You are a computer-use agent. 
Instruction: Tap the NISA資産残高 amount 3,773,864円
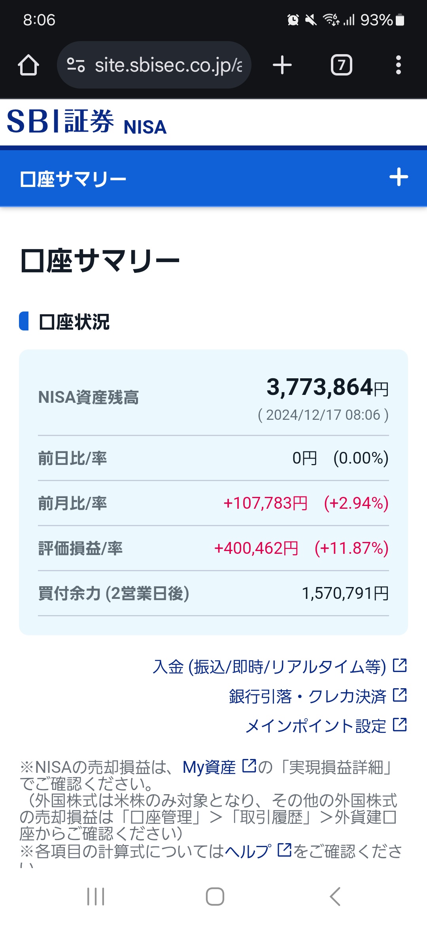(327, 387)
